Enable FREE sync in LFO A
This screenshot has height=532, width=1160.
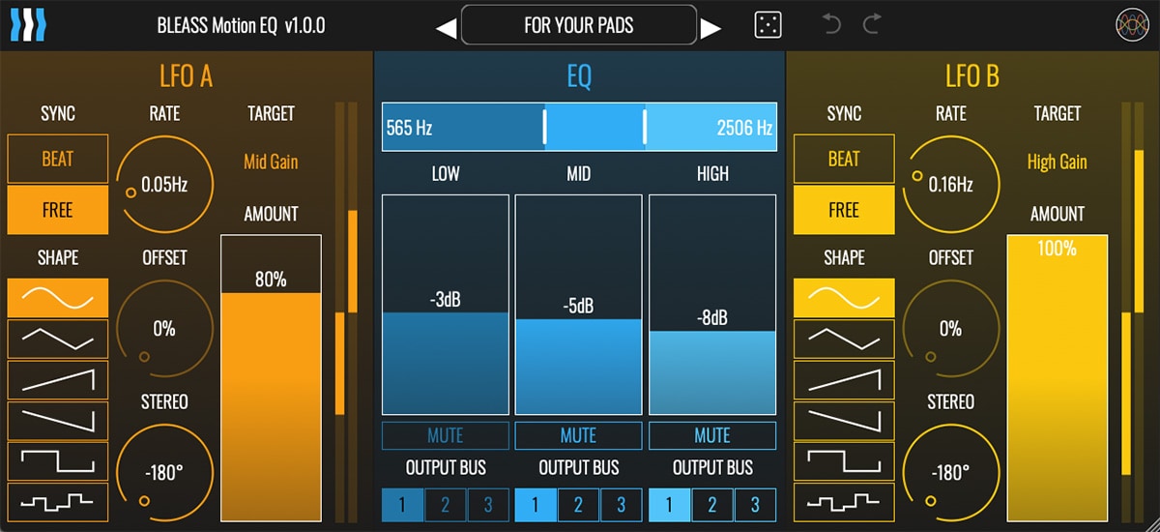(58, 210)
